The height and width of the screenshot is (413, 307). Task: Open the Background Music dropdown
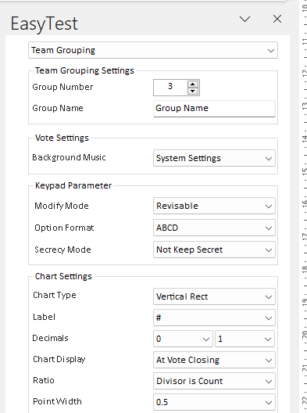click(214, 158)
